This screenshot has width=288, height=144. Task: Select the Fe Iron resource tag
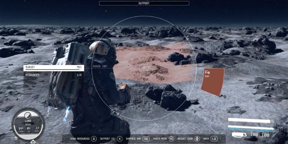click(x=212, y=82)
